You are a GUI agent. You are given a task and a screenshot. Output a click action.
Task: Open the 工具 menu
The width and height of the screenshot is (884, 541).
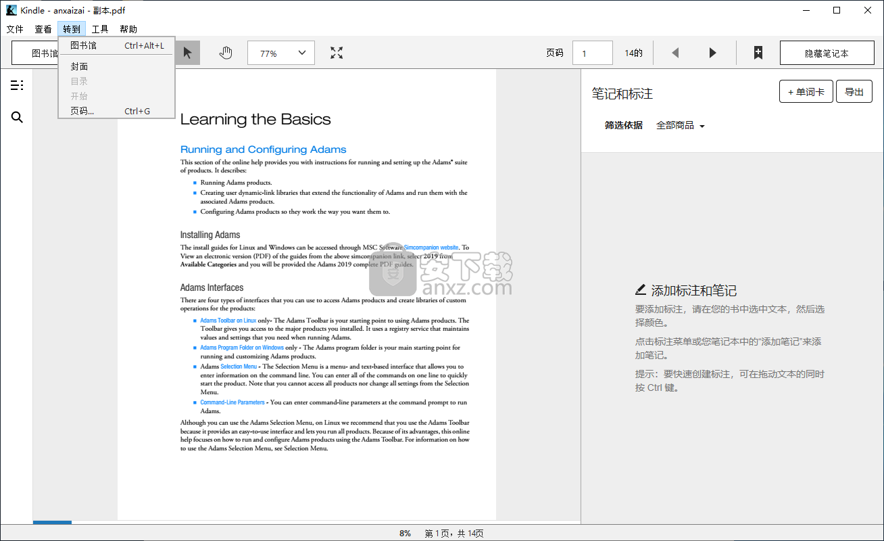coord(100,29)
